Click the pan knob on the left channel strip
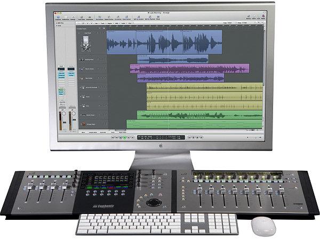This screenshot has width=320, height=239. click(64, 114)
